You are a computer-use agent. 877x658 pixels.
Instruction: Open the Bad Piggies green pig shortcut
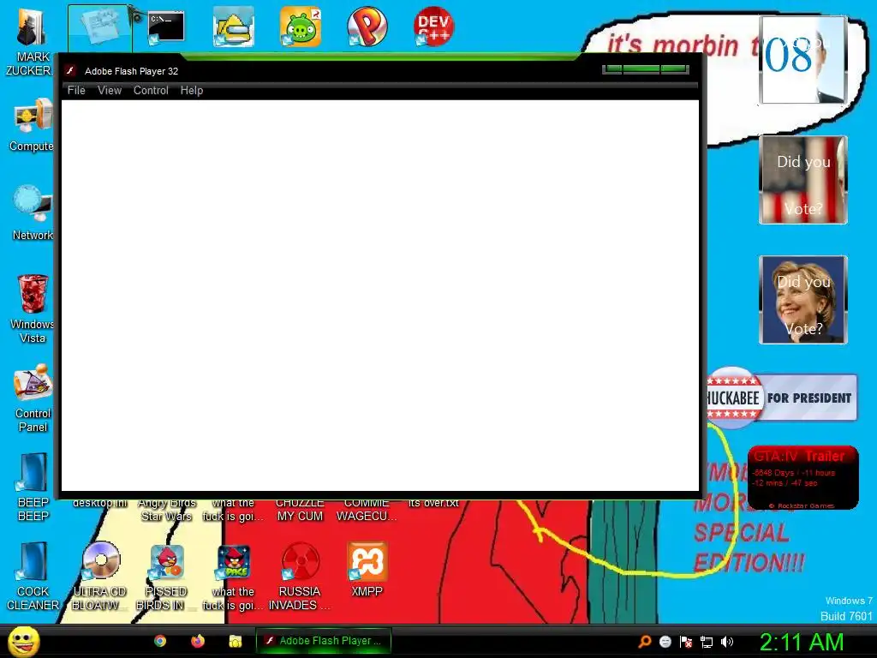coord(301,27)
